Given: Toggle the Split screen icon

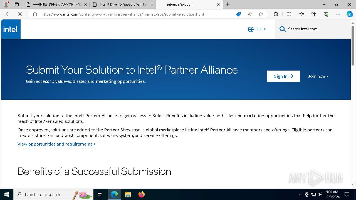Looking at the screenshot, I should 289,14.
